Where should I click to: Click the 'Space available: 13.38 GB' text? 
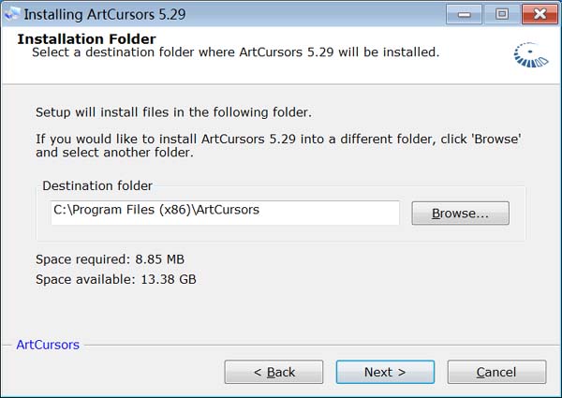tap(116, 279)
